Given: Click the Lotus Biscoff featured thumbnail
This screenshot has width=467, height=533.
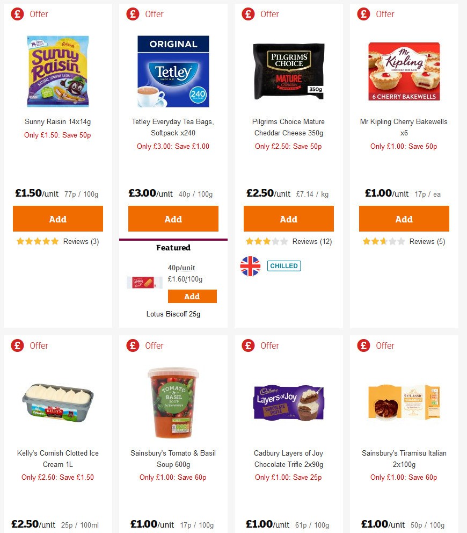Looking at the screenshot, I should (x=144, y=282).
